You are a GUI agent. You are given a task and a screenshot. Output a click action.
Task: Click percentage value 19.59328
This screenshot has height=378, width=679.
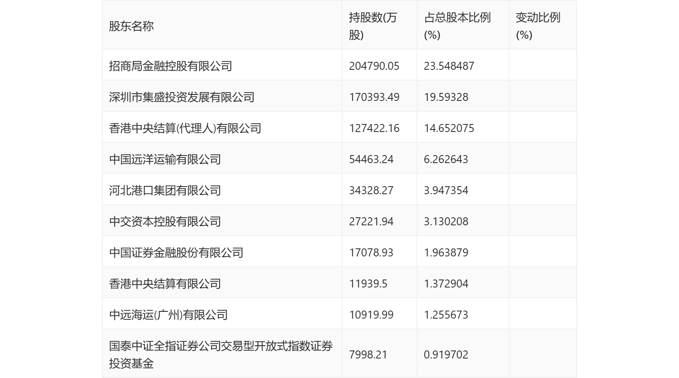(x=446, y=97)
